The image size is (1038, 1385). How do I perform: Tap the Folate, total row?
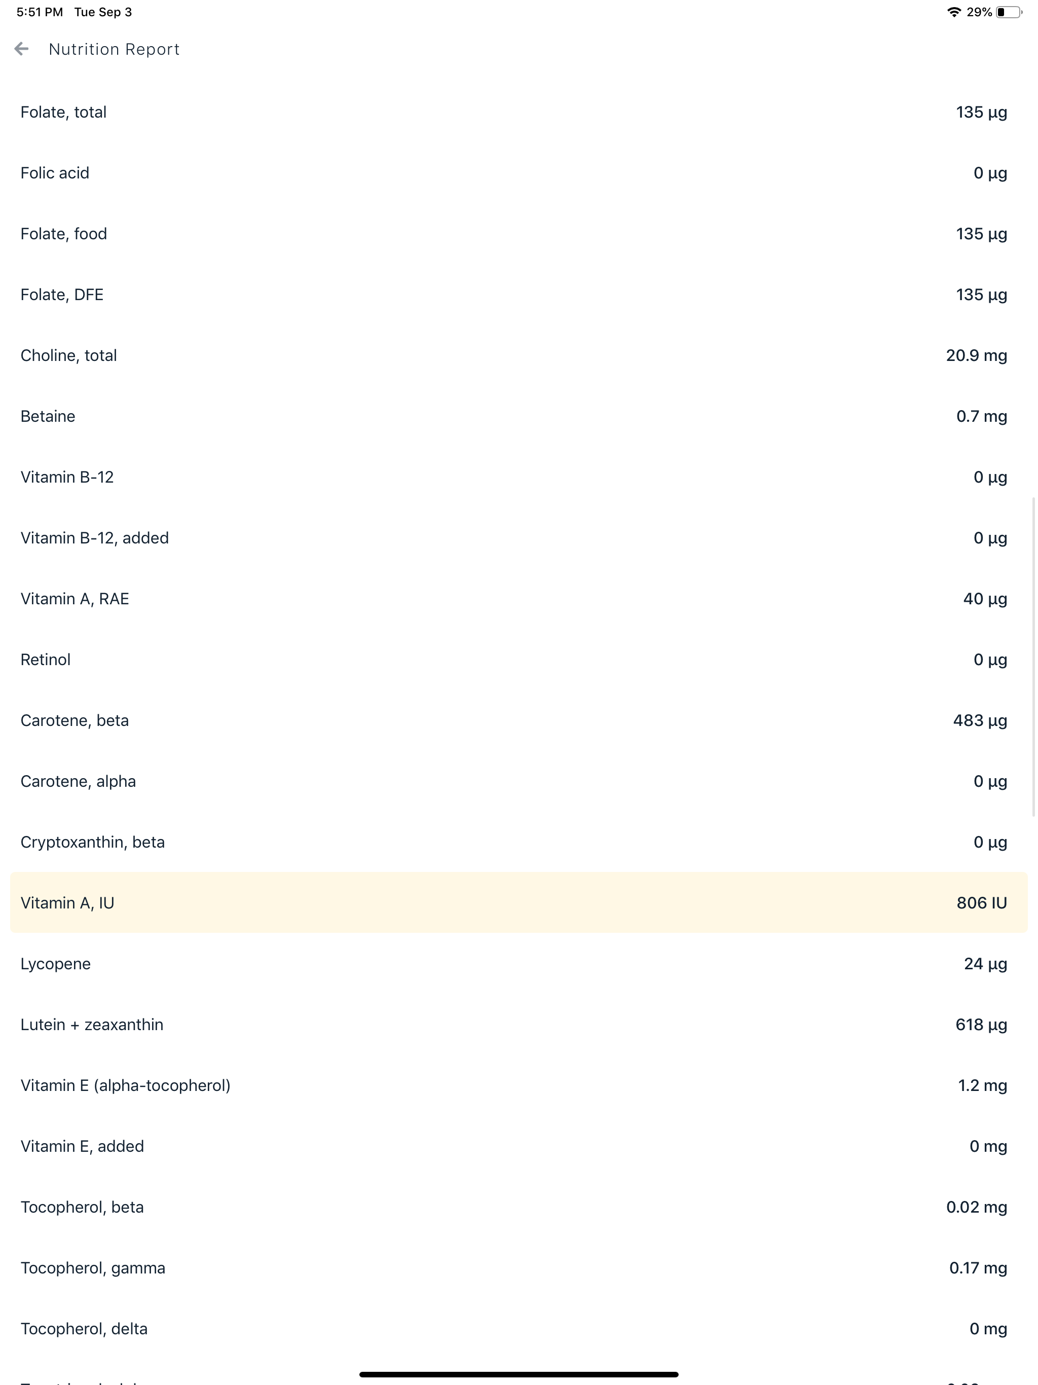pyautogui.click(x=519, y=112)
